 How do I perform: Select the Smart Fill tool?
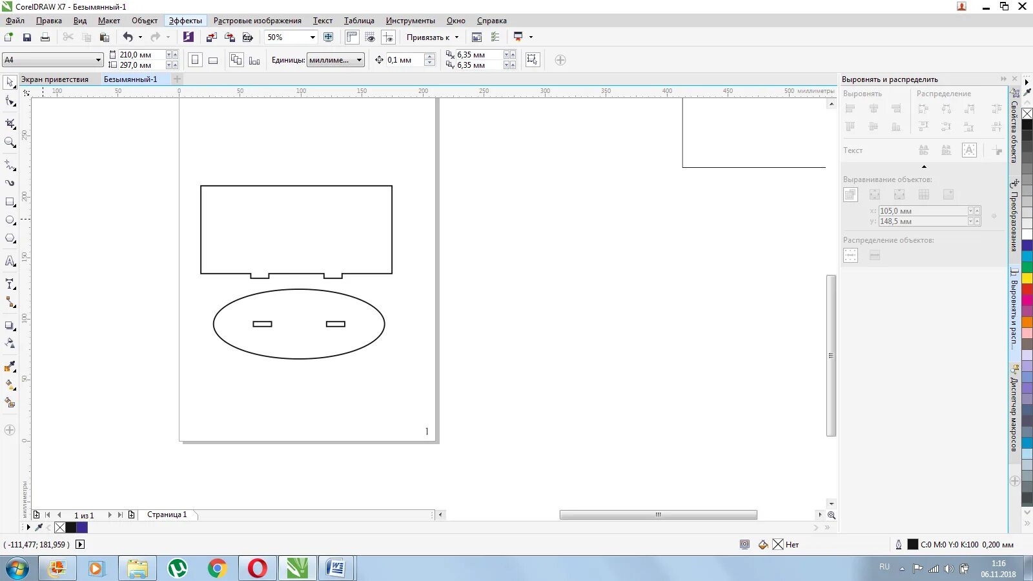pos(10,402)
